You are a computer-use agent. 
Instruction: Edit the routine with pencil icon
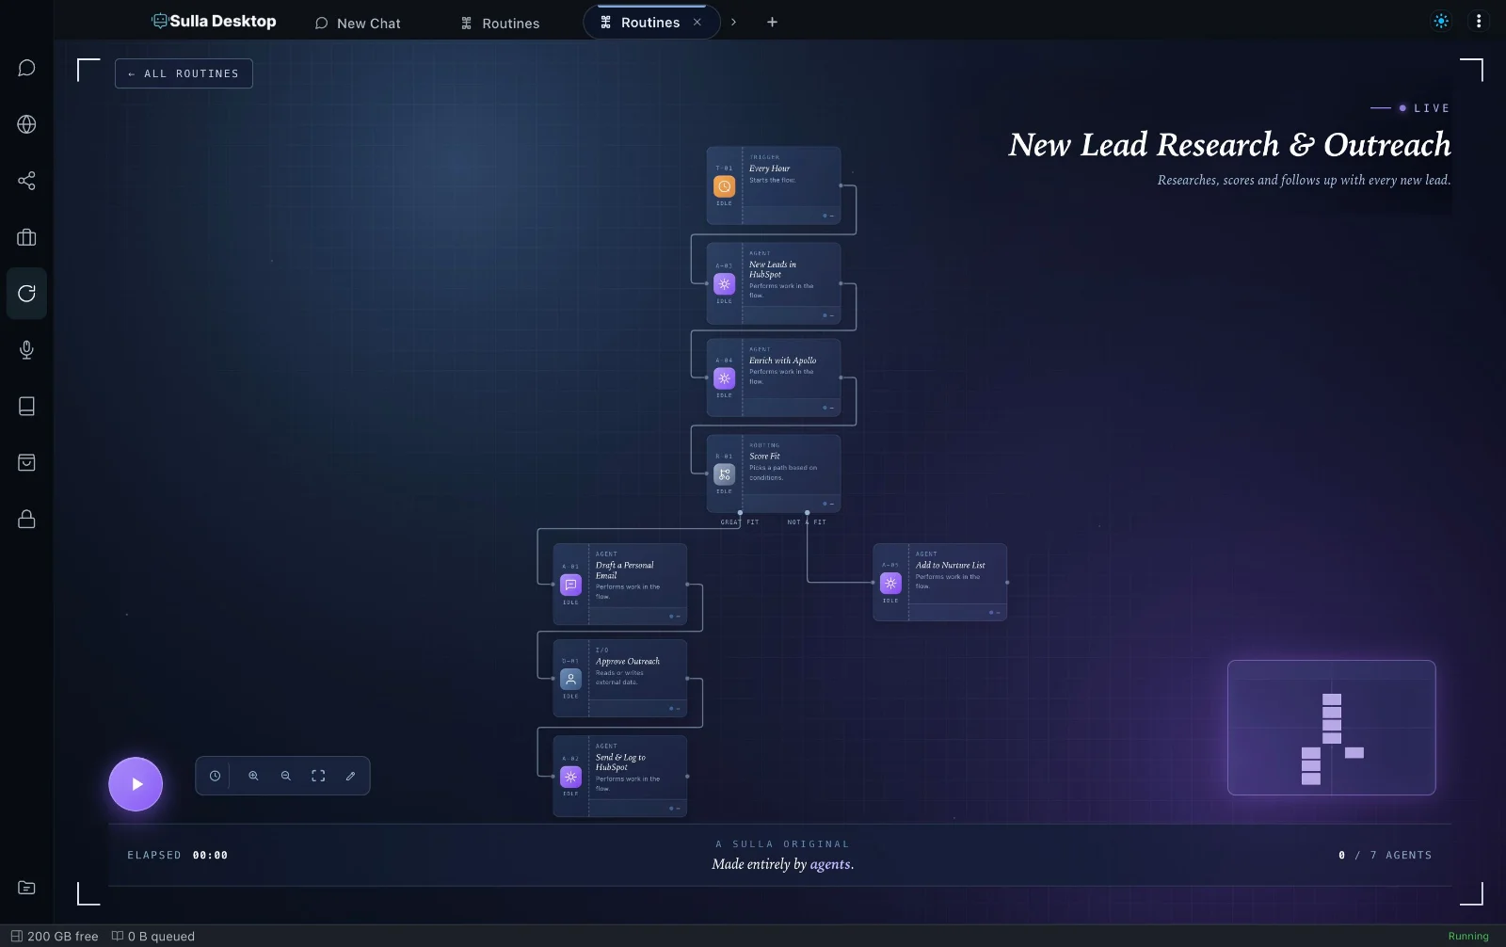(350, 776)
